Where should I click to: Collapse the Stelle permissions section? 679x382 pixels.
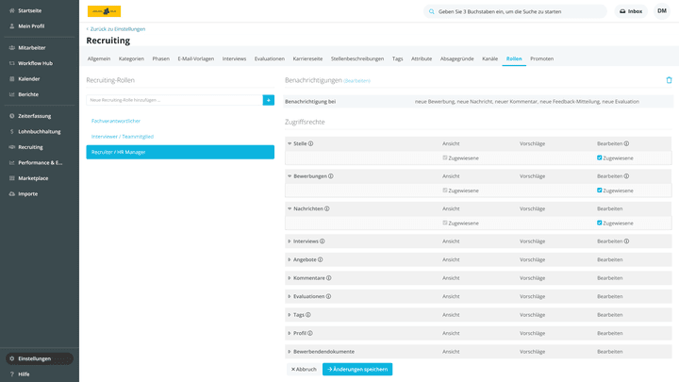pos(290,144)
